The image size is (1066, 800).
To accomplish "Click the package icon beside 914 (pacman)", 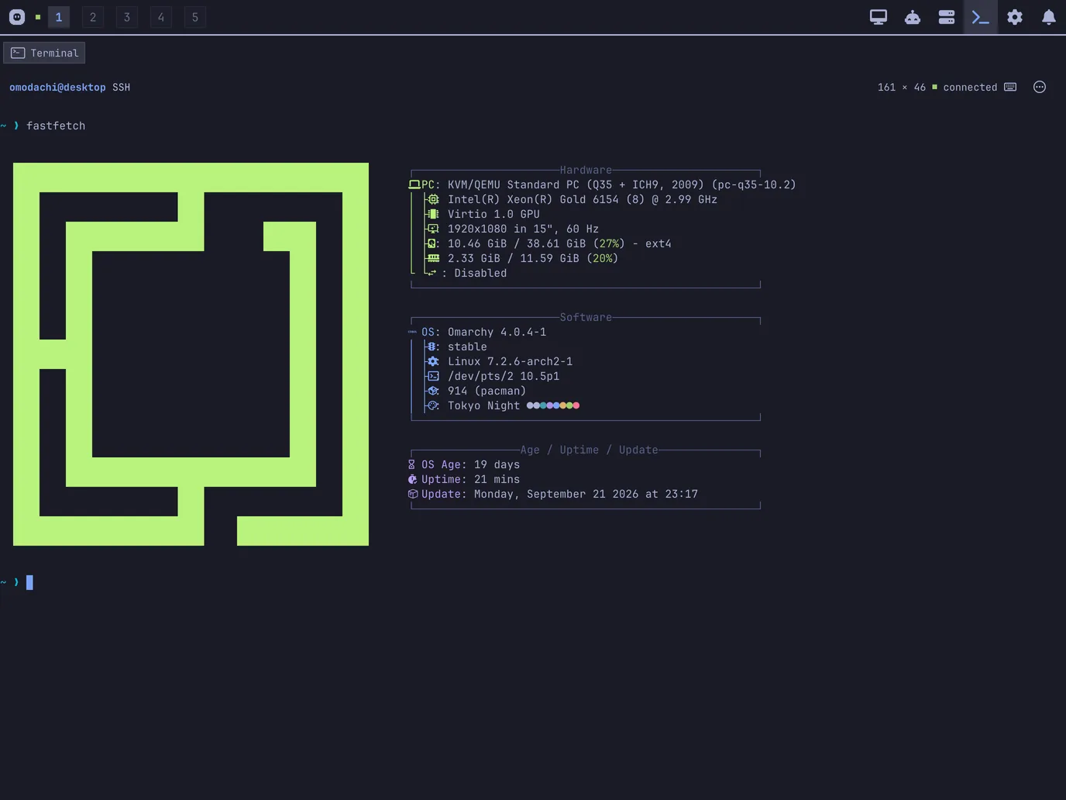I will (x=433, y=391).
